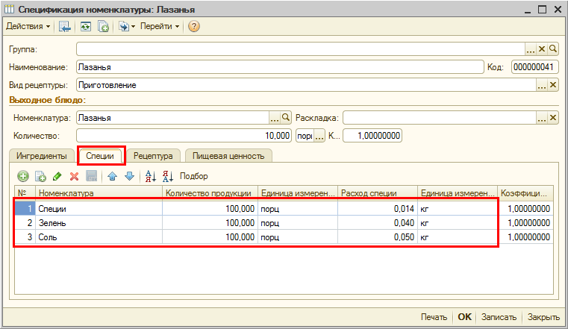
Task: Switch to the Ингредиенты tab
Action: [42, 156]
